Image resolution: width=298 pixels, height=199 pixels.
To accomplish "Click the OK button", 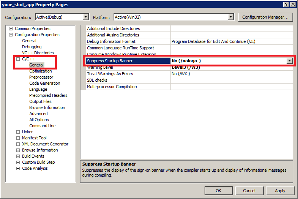I will point(218,191).
